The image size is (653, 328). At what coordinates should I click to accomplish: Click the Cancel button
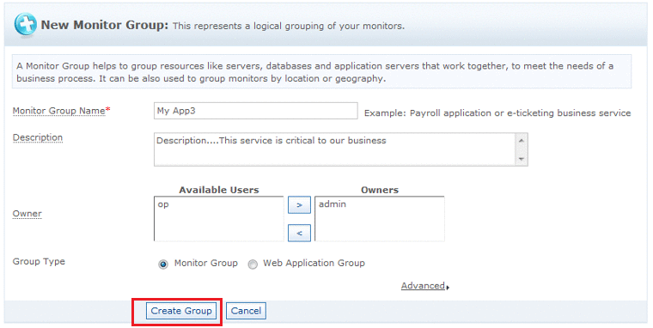246,311
